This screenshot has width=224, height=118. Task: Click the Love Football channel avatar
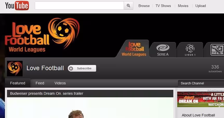15,69
